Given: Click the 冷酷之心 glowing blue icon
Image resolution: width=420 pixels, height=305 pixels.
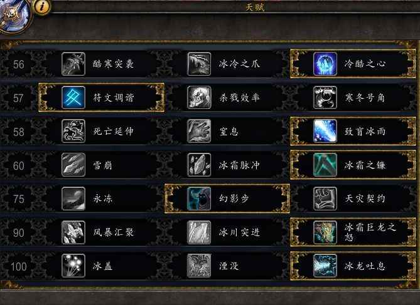Looking at the screenshot, I should click(325, 64).
